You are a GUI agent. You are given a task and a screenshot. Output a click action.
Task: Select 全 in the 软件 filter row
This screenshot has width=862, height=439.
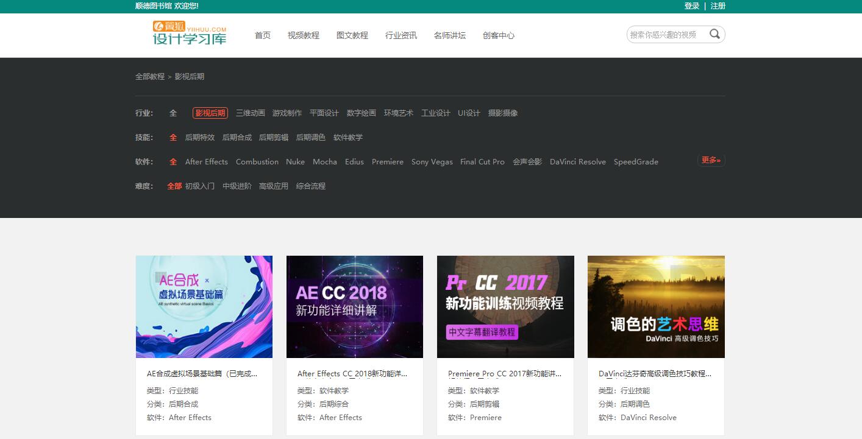173,162
